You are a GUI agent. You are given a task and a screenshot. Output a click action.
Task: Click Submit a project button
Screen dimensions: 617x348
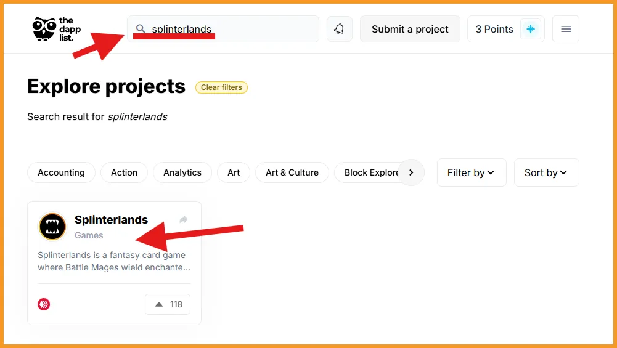click(410, 29)
